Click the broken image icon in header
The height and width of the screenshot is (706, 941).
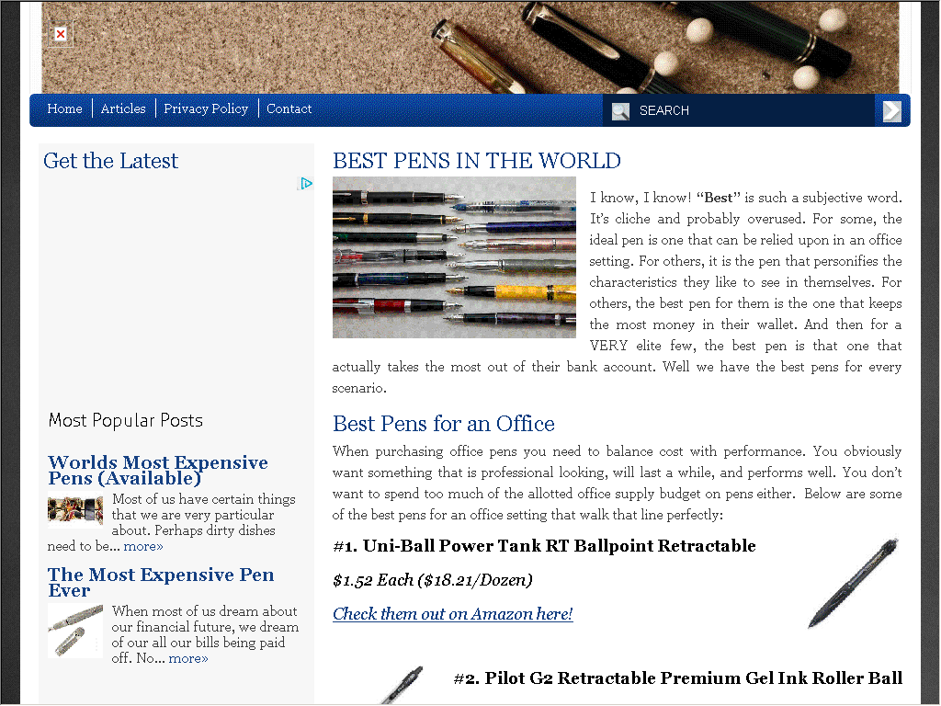pos(61,34)
